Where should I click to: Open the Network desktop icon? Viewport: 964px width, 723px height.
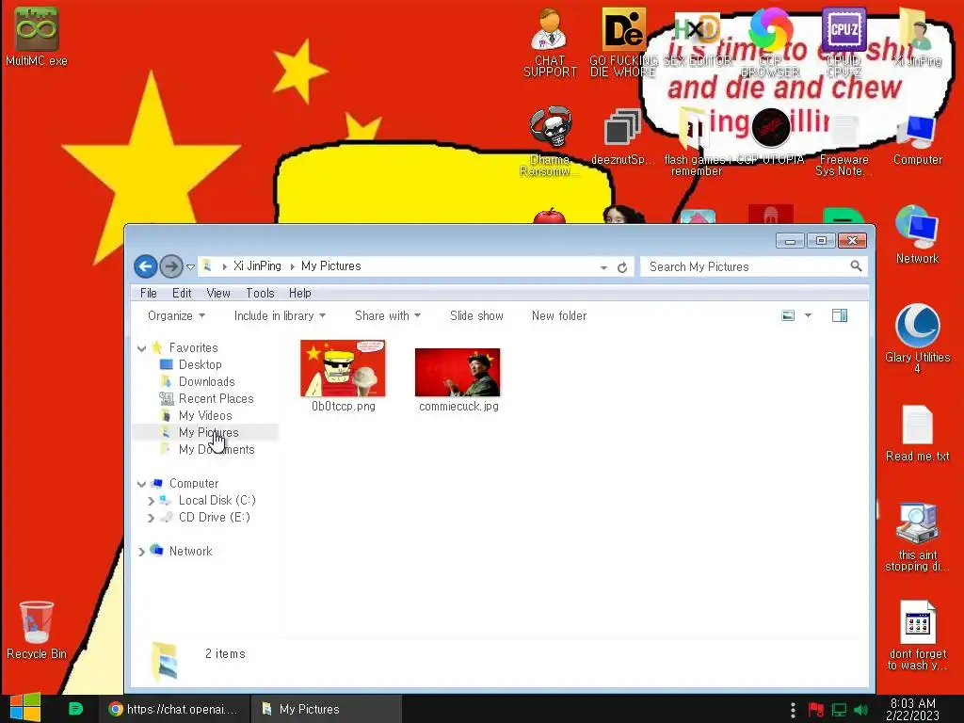click(917, 234)
